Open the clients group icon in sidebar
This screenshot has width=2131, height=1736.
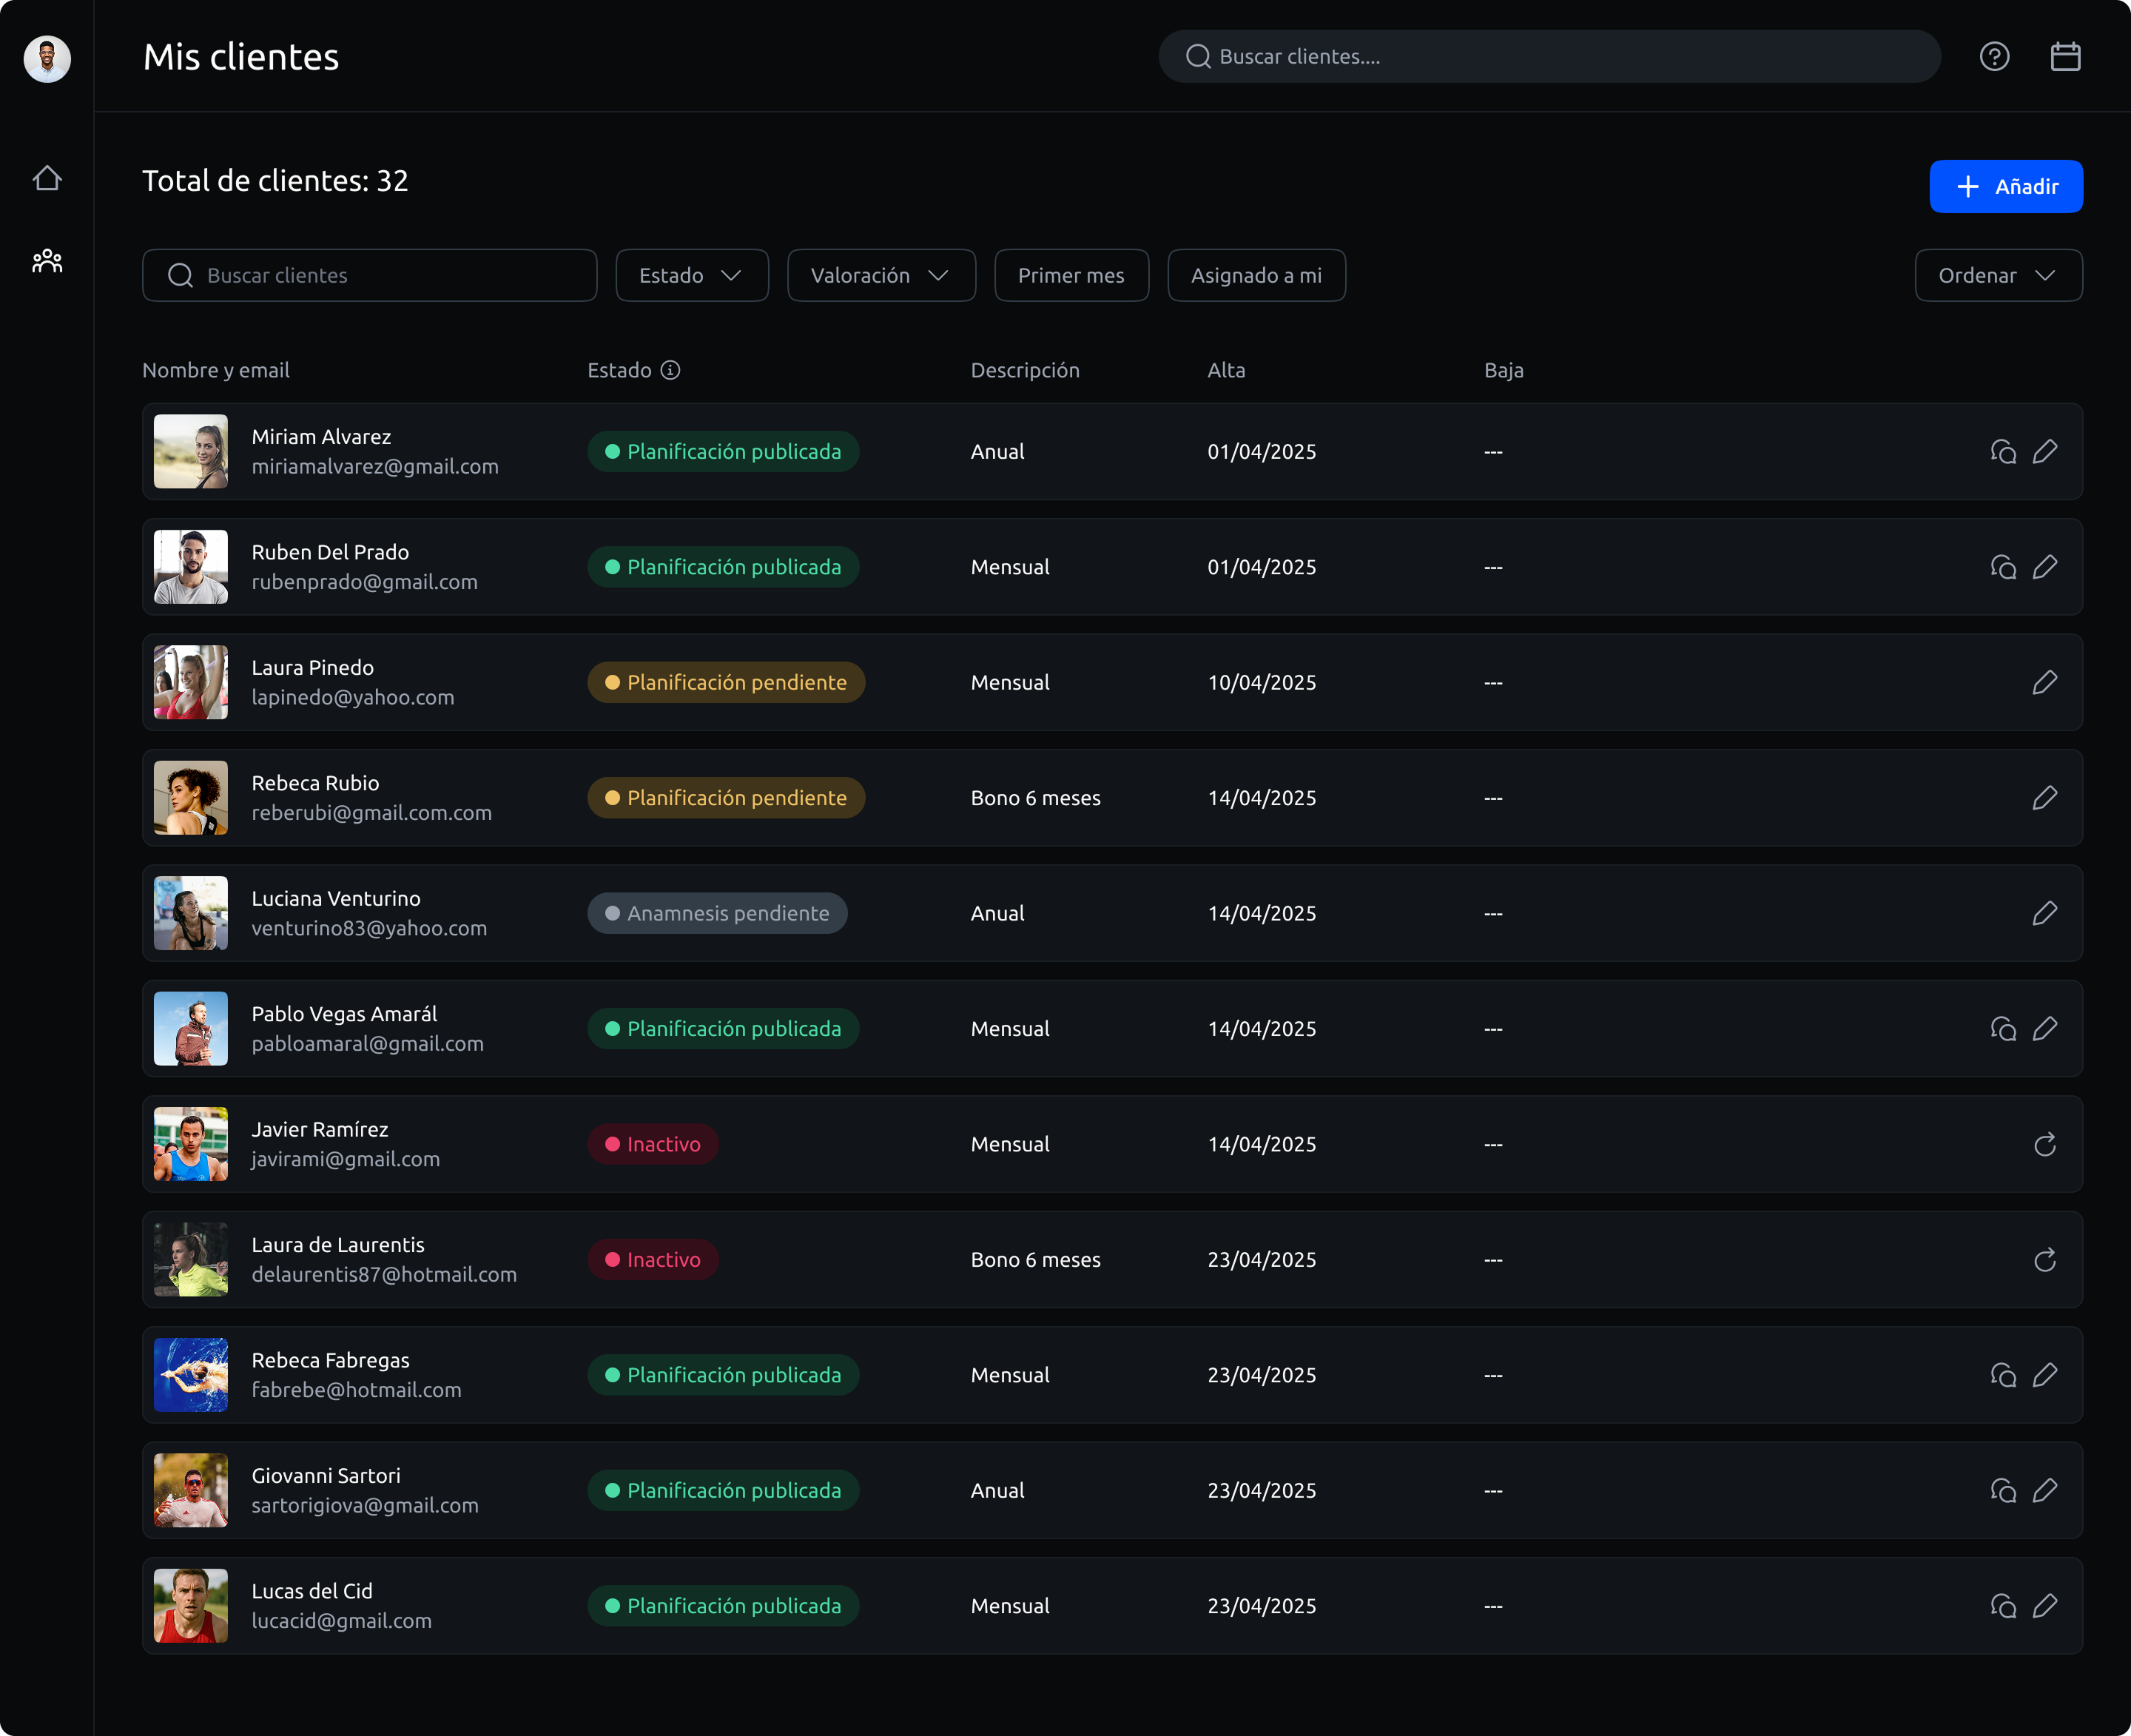[47, 261]
